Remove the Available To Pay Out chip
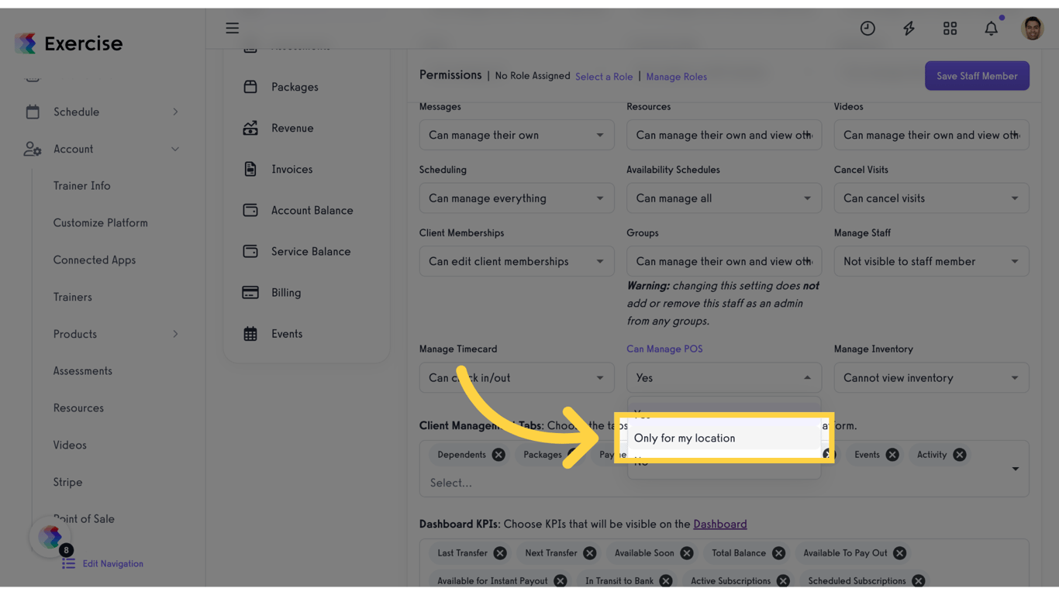The width and height of the screenshot is (1059, 595). [899, 553]
